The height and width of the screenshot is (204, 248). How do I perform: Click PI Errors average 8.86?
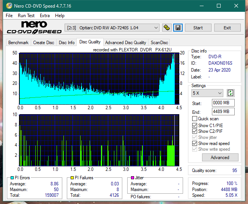pyautogui.click(x=54, y=184)
